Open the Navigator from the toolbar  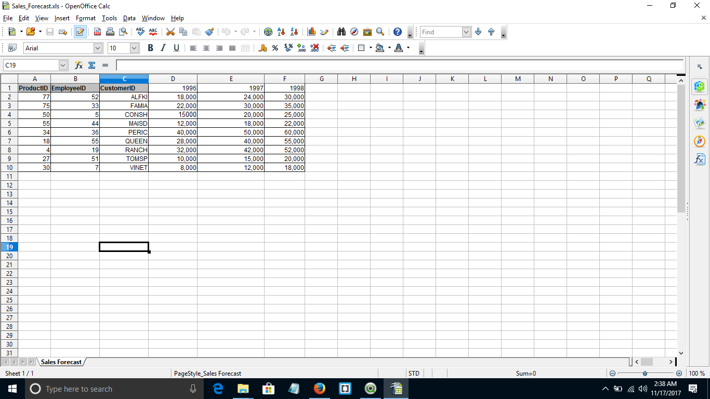point(354,32)
